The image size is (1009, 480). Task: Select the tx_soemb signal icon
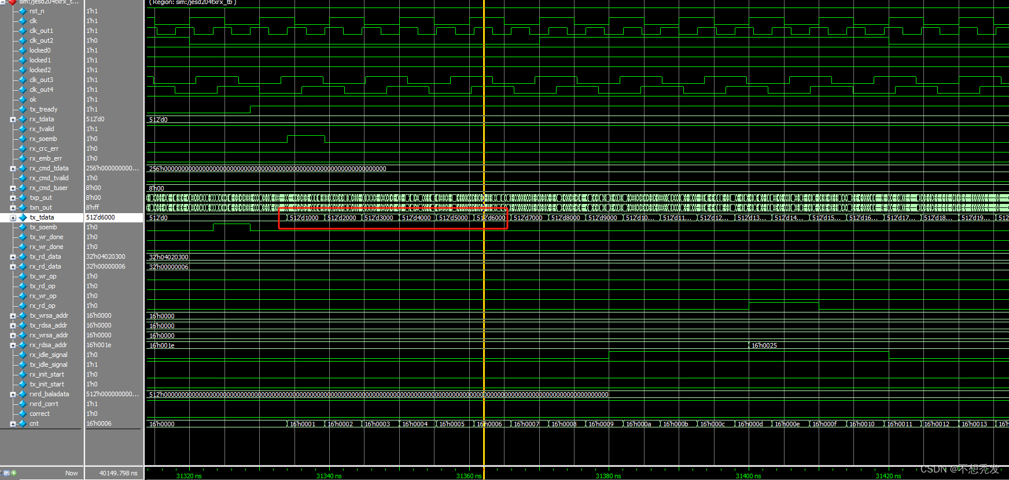click(x=23, y=227)
